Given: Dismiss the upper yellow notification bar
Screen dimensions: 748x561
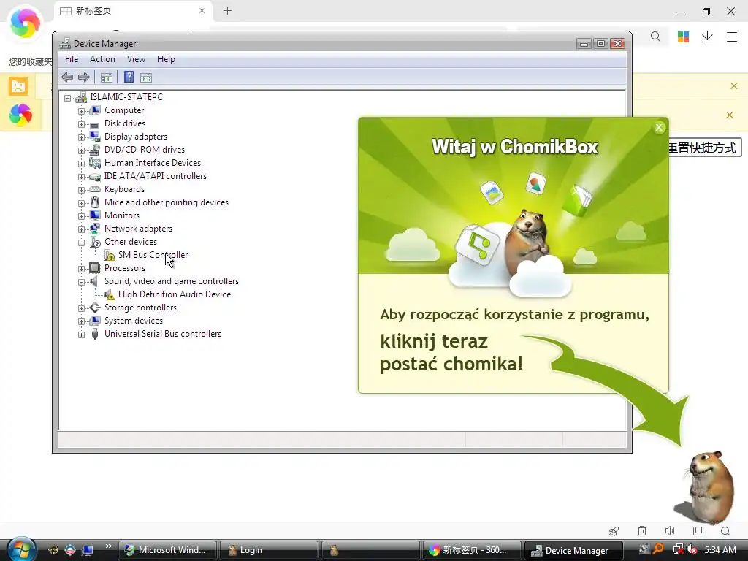Looking at the screenshot, I should click(734, 86).
